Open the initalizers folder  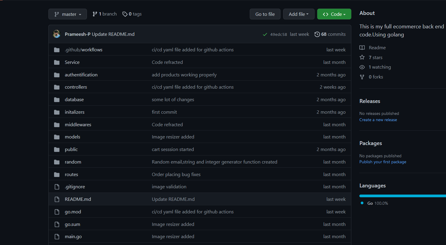[x=75, y=112]
